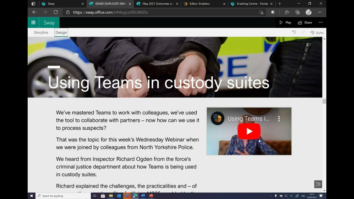Show hidden system tray icons

[x=270, y=196]
